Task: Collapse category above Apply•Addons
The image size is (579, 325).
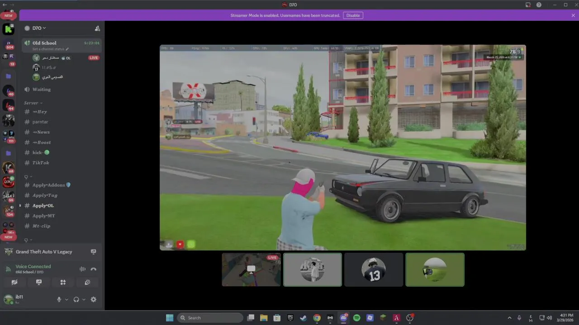Action: pos(28,176)
